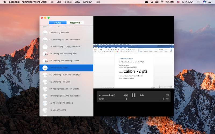Open the View menu
Screen dimensions: 215x134
(x=77, y=2)
